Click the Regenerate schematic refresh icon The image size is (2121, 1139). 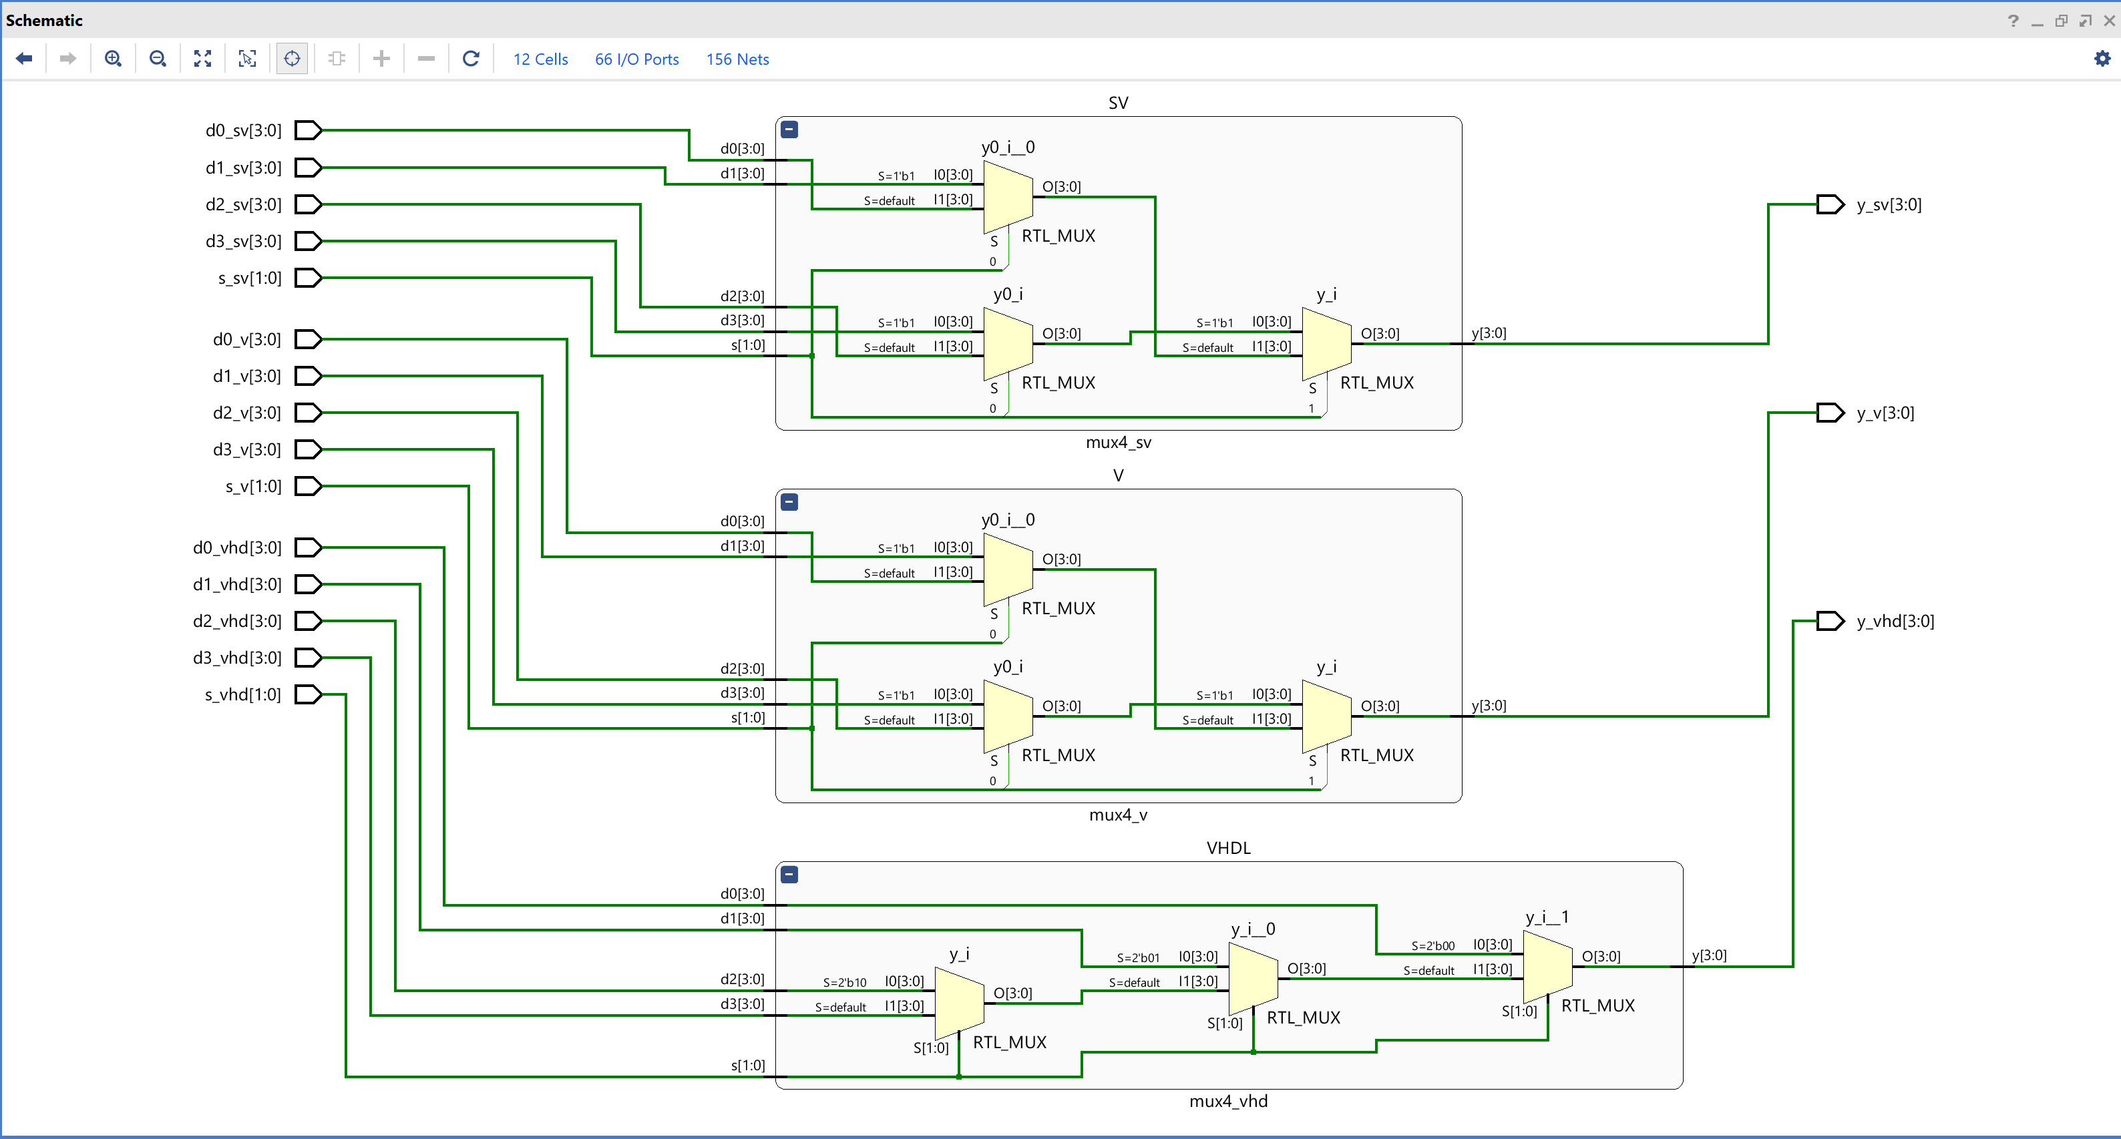(x=471, y=59)
